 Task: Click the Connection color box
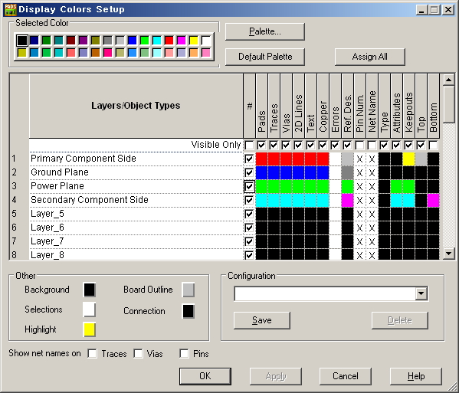click(189, 311)
